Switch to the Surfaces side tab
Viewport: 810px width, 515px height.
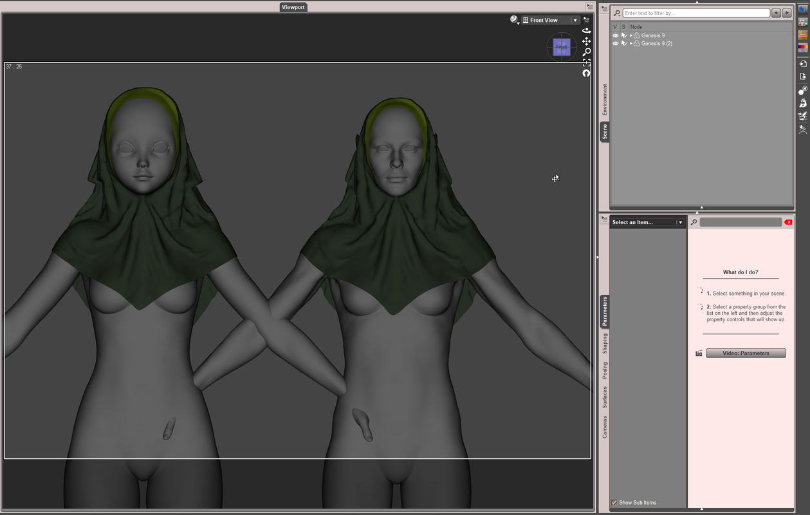coord(605,397)
